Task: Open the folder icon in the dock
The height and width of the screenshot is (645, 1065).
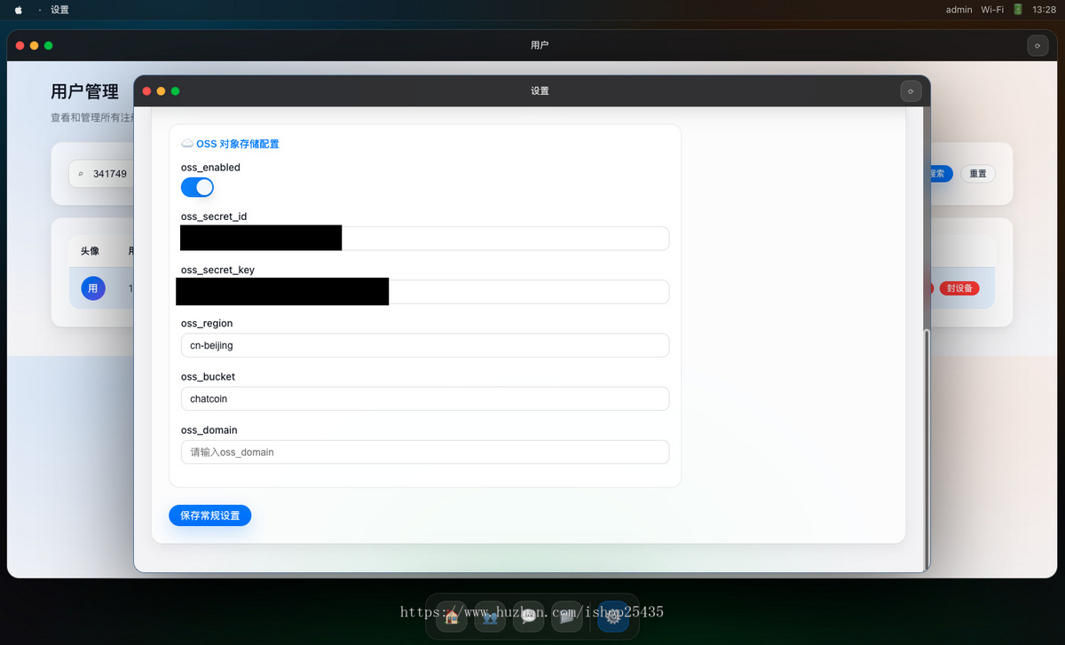Action: 566,616
